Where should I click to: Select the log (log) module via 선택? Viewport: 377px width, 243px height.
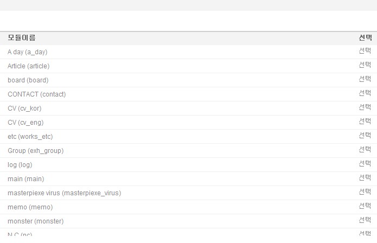point(365,164)
